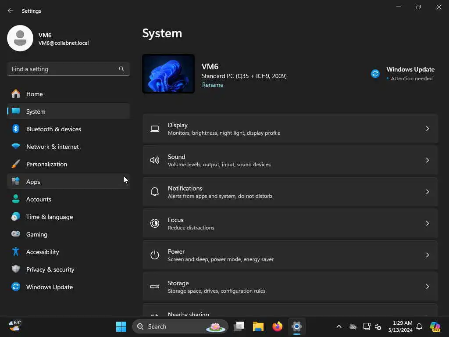The height and width of the screenshot is (337, 449).
Task: Open Task View from the taskbar
Action: [x=239, y=326]
